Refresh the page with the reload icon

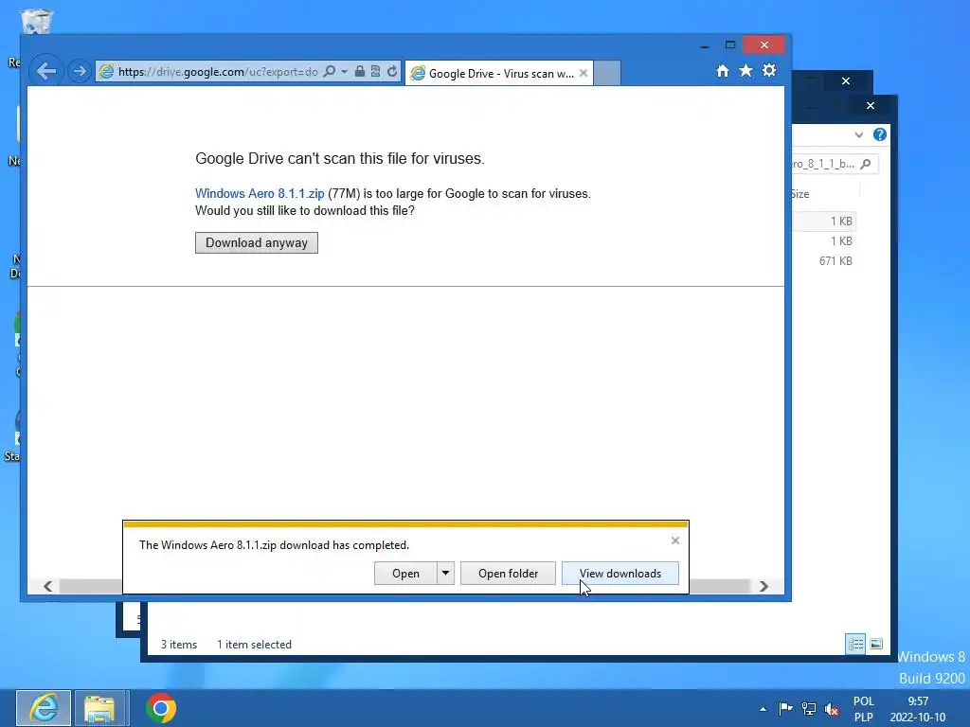tap(392, 72)
